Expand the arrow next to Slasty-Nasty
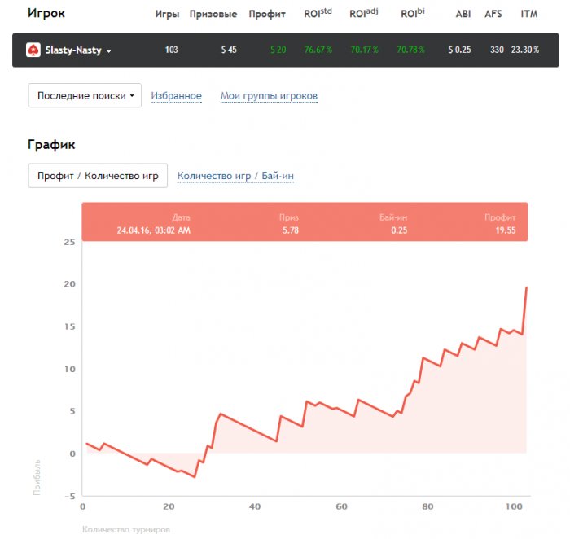This screenshot has height=539, width=570. [x=109, y=51]
